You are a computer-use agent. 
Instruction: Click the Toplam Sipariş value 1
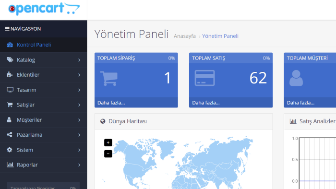tap(168, 78)
